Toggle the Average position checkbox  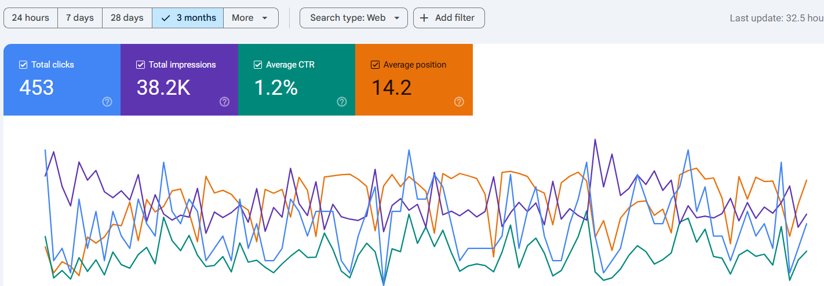point(375,65)
